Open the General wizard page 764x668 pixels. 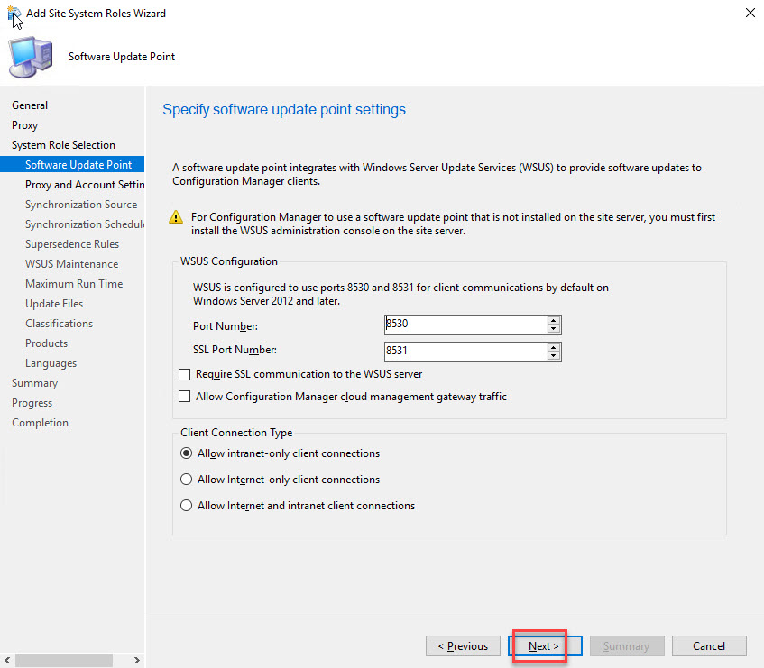30,105
